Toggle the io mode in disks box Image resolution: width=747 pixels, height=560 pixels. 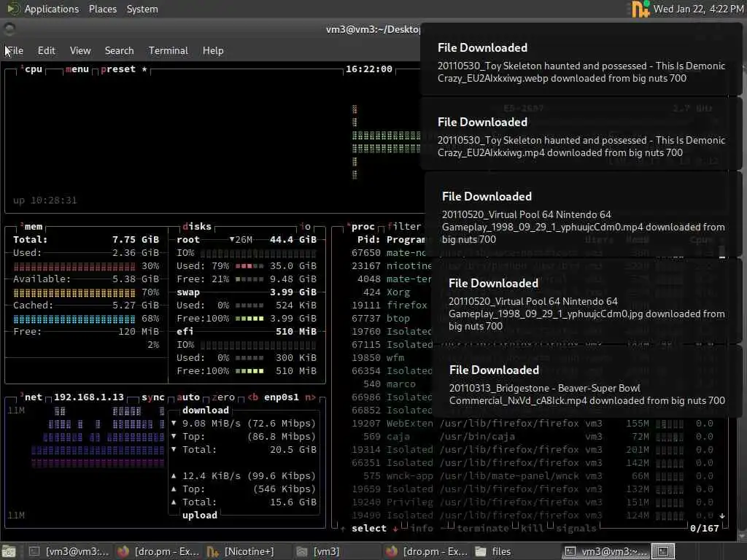(x=306, y=227)
